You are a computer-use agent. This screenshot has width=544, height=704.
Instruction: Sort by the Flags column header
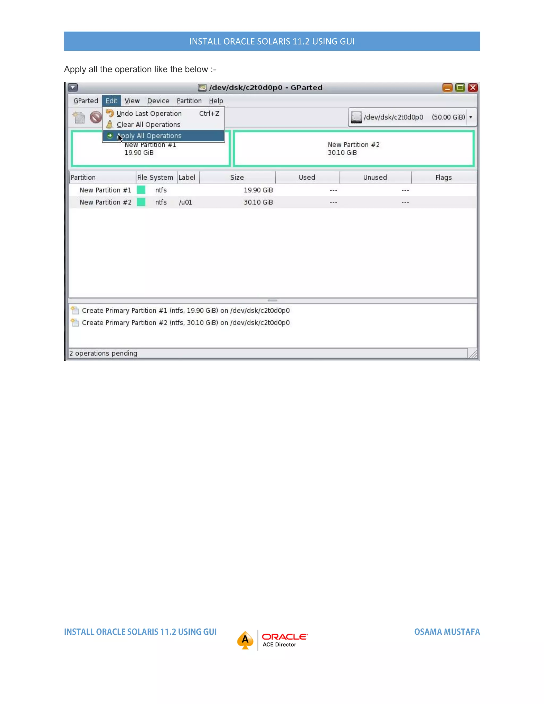click(444, 177)
